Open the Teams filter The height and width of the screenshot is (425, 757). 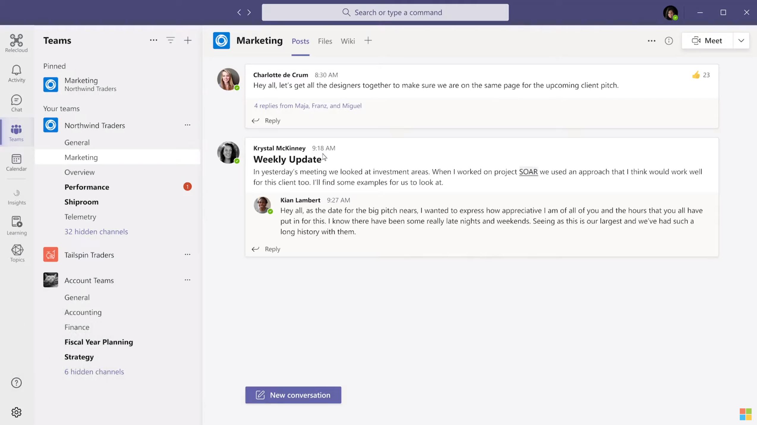(x=171, y=40)
